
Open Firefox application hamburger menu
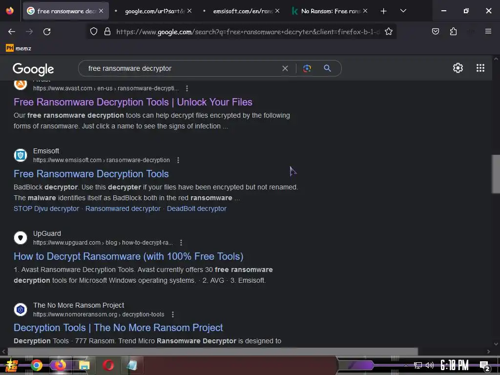click(488, 31)
